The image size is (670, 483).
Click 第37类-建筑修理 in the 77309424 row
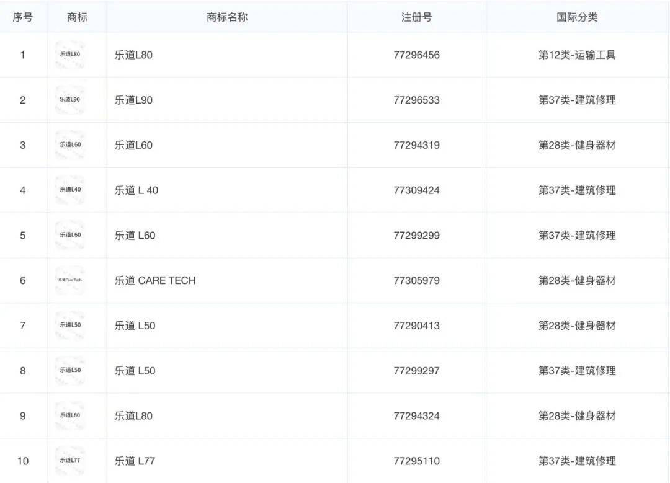coord(577,190)
